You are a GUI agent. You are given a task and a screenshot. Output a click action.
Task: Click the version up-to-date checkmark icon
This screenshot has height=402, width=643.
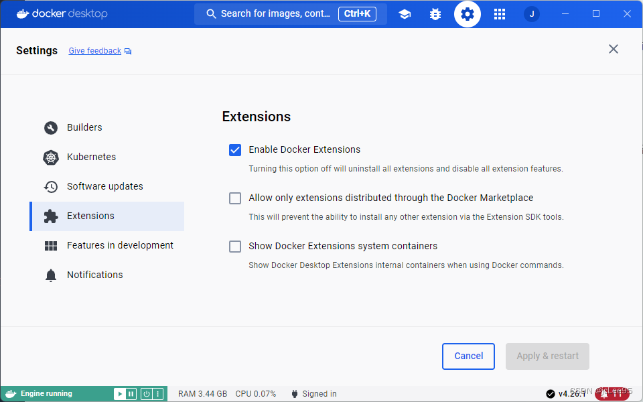pos(551,394)
